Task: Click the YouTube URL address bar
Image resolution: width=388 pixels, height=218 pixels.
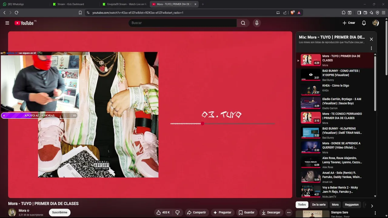Action: [182, 13]
